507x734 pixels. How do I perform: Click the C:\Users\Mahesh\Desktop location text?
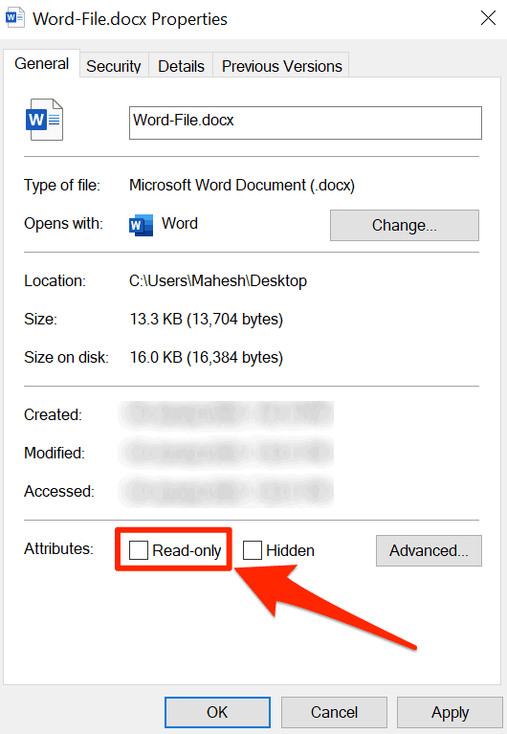[x=218, y=280]
